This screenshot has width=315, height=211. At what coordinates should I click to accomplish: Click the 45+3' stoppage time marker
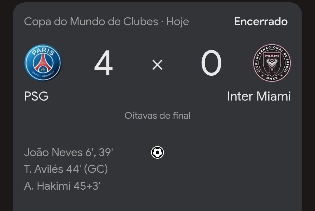87,186
